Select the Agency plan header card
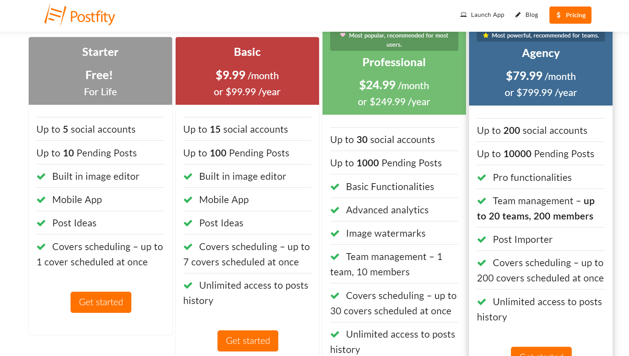The height and width of the screenshot is (356, 629). [x=541, y=73]
